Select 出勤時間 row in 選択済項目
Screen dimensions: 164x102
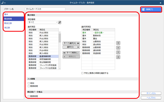(x=98, y=48)
